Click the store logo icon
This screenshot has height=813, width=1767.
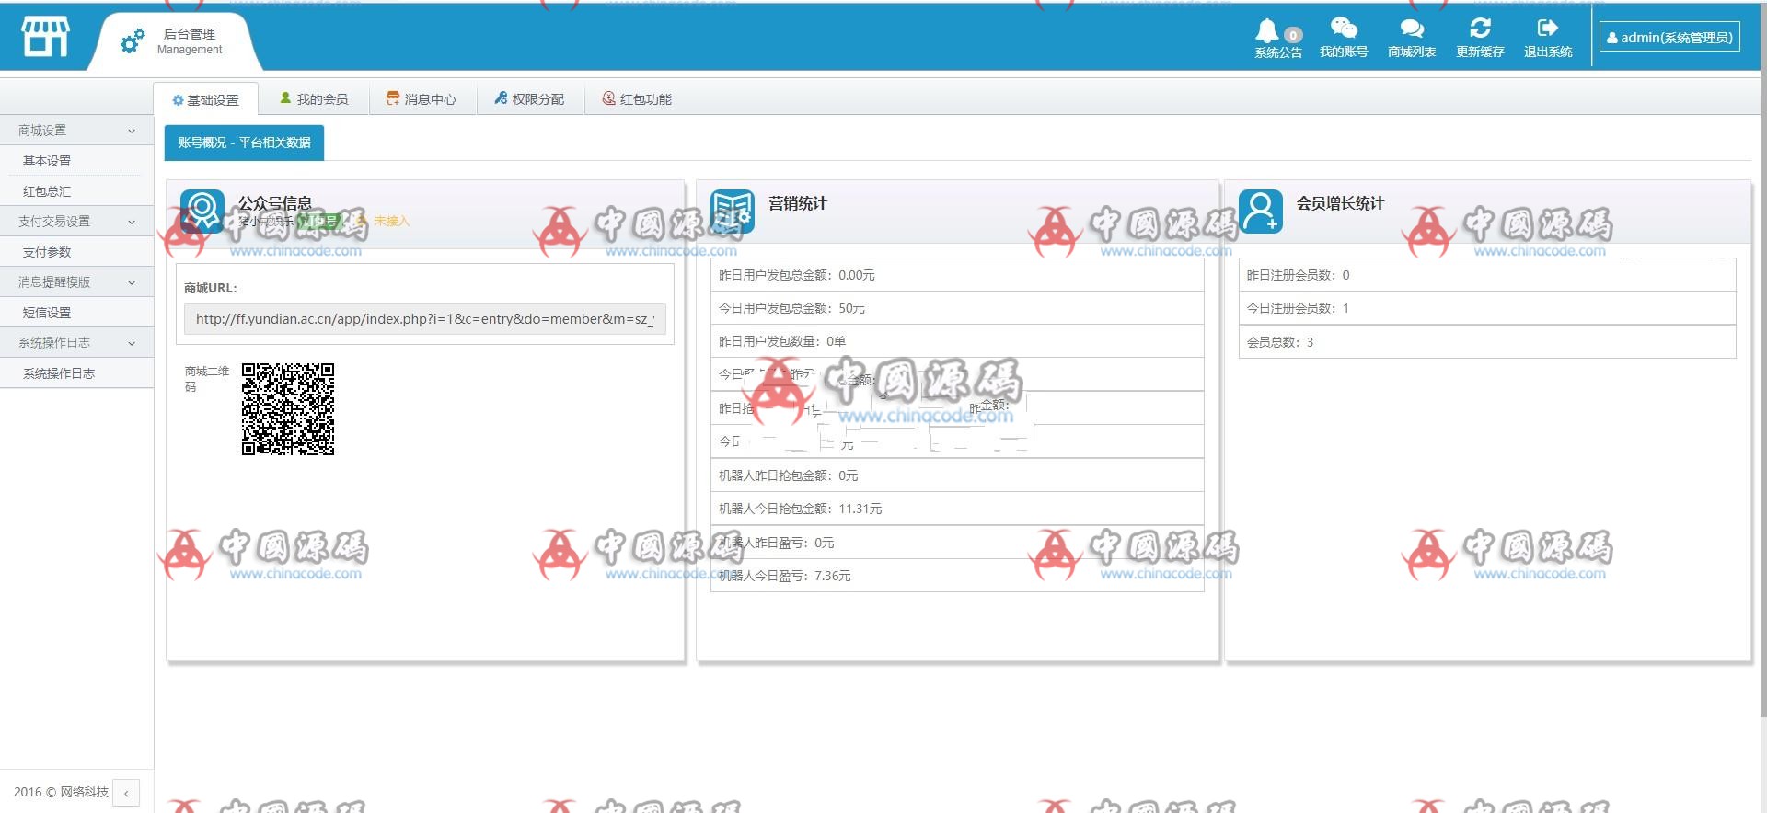45,37
